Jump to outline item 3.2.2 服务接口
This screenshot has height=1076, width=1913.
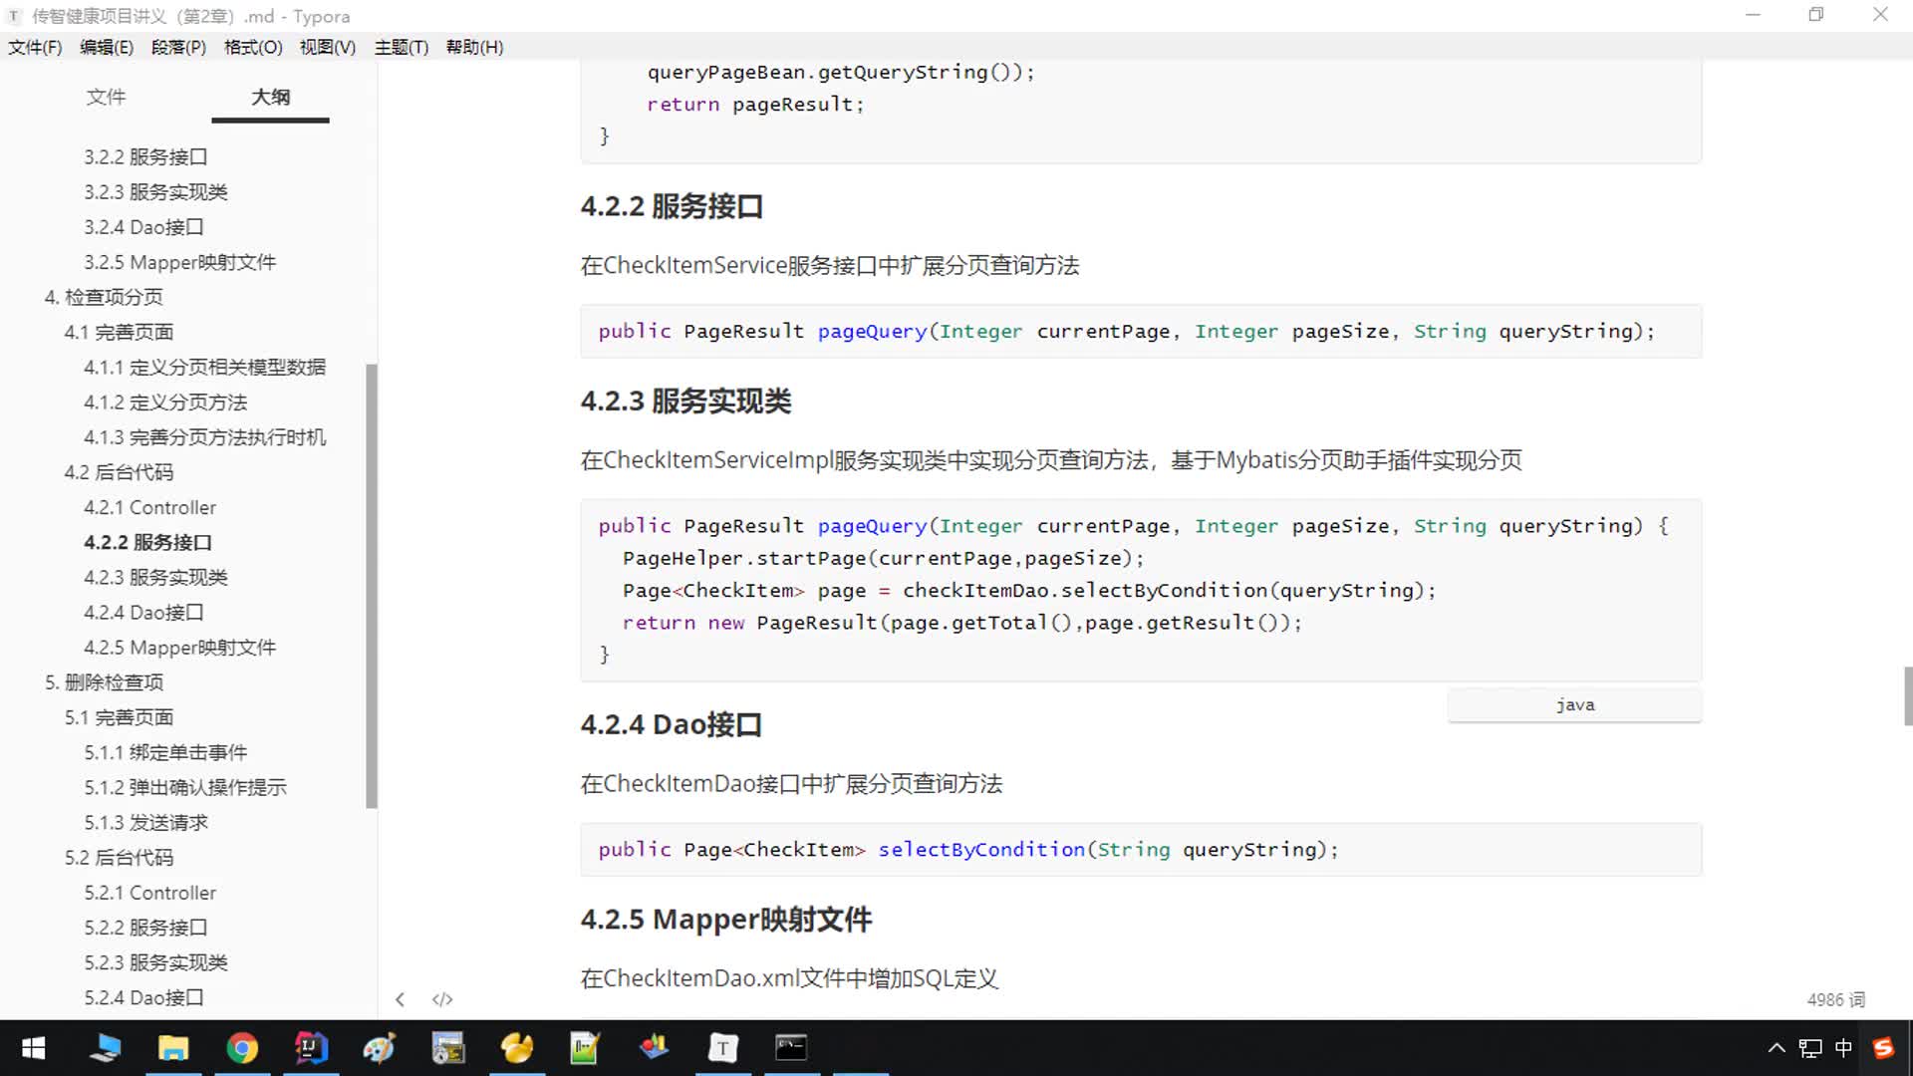(145, 157)
